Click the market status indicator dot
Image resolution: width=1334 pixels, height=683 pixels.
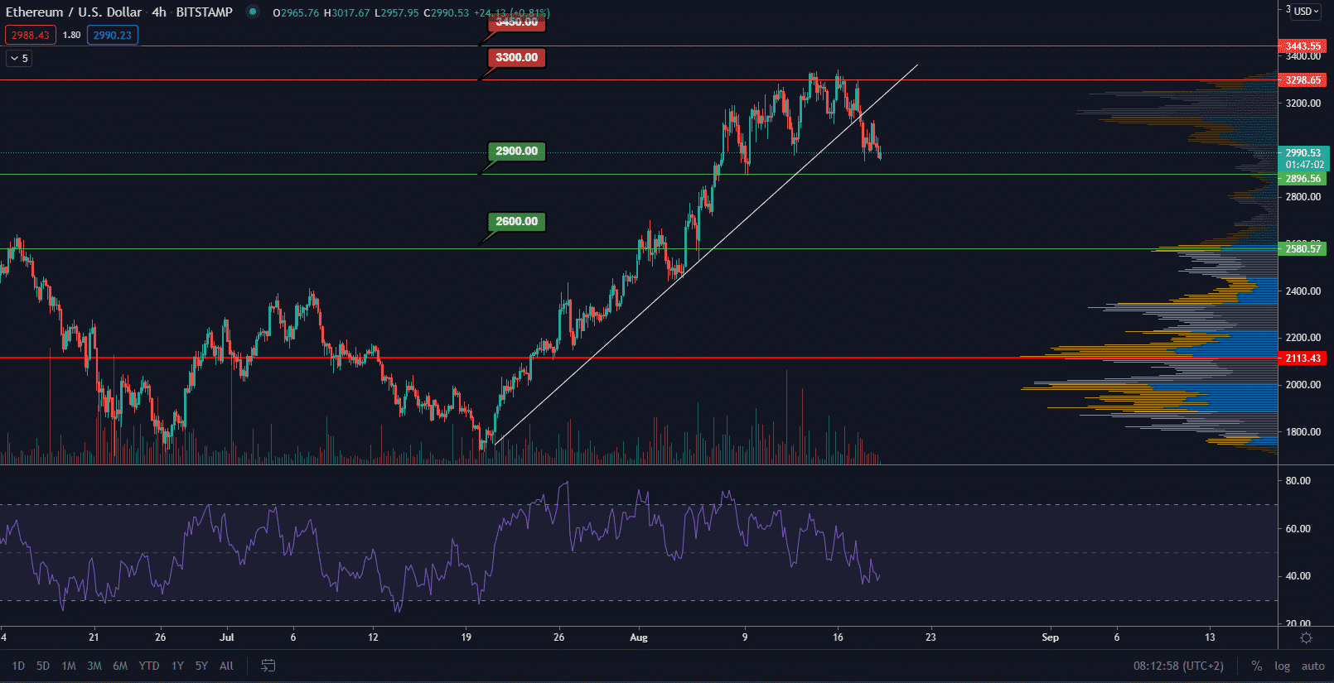tap(253, 12)
